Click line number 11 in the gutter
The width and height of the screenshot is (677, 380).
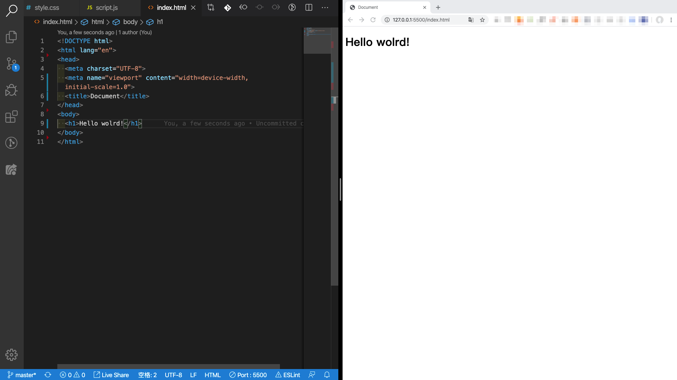click(x=40, y=142)
